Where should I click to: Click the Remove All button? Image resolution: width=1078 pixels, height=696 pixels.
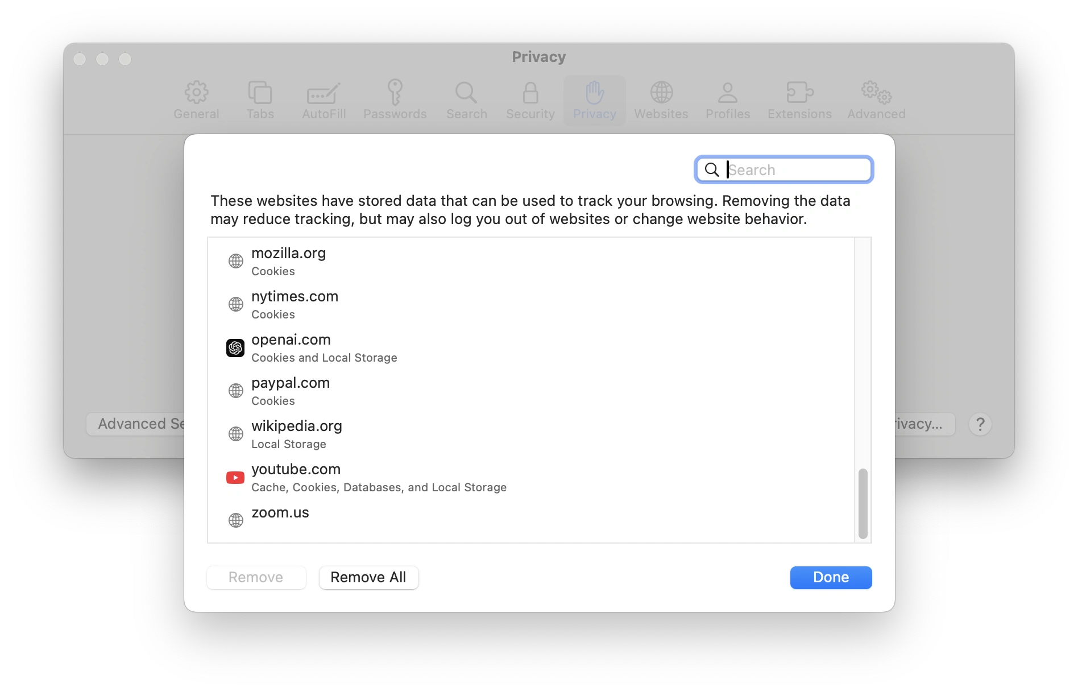click(368, 577)
